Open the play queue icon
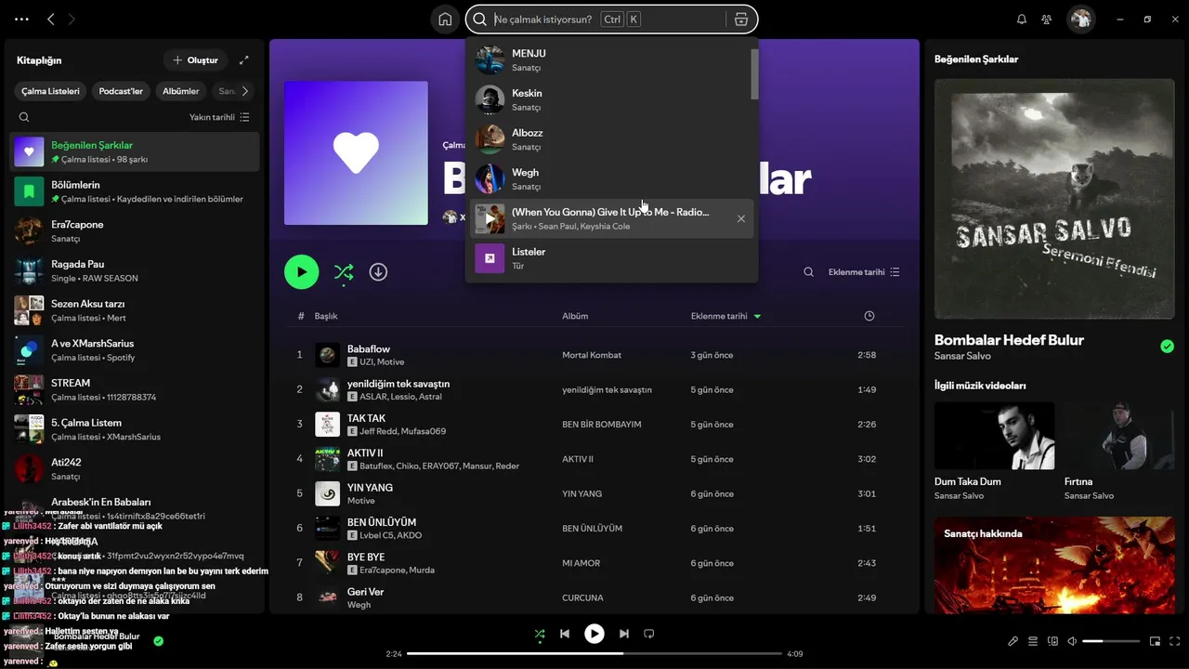 (x=1033, y=641)
